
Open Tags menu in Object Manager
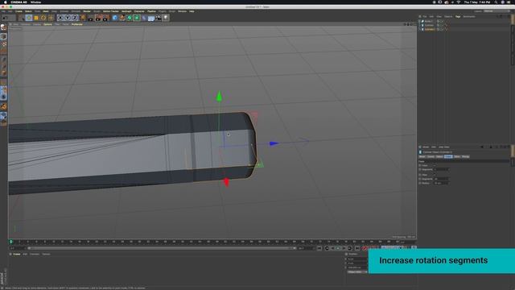pyautogui.click(x=458, y=16)
